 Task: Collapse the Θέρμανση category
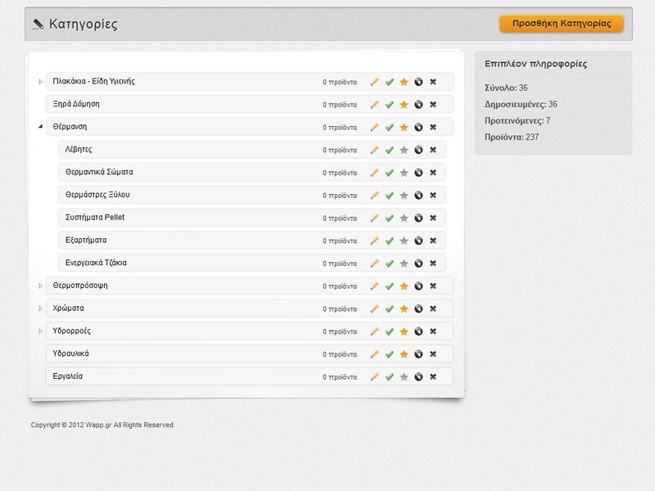40,127
